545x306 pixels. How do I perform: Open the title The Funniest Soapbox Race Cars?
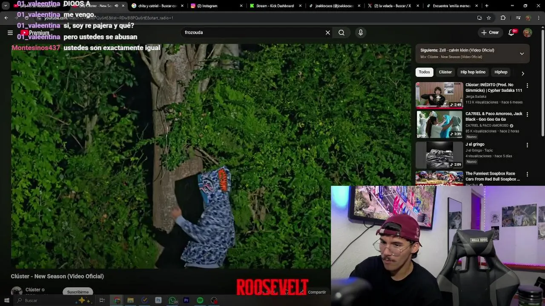coord(493,176)
